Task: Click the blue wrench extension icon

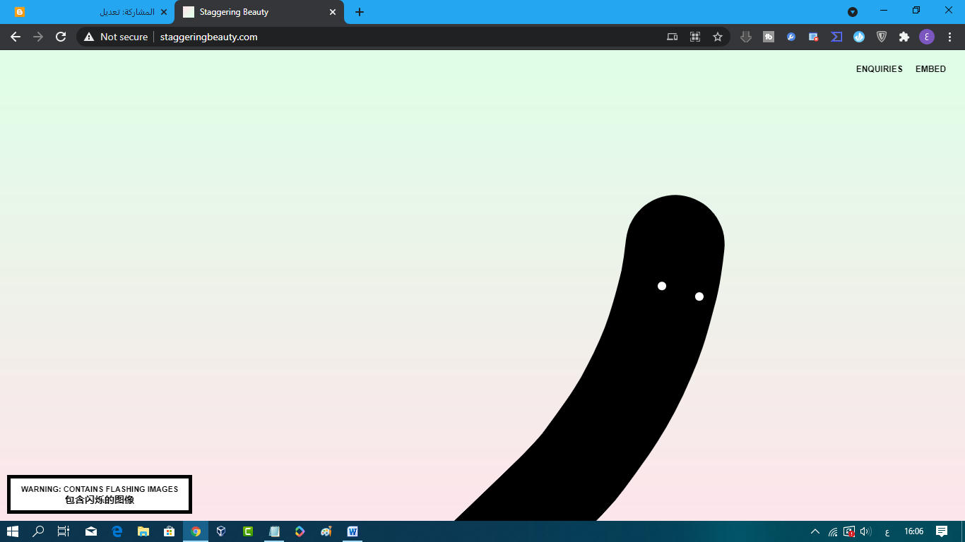Action: pyautogui.click(x=791, y=37)
